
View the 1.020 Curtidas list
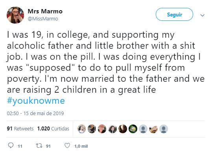pos(53,128)
